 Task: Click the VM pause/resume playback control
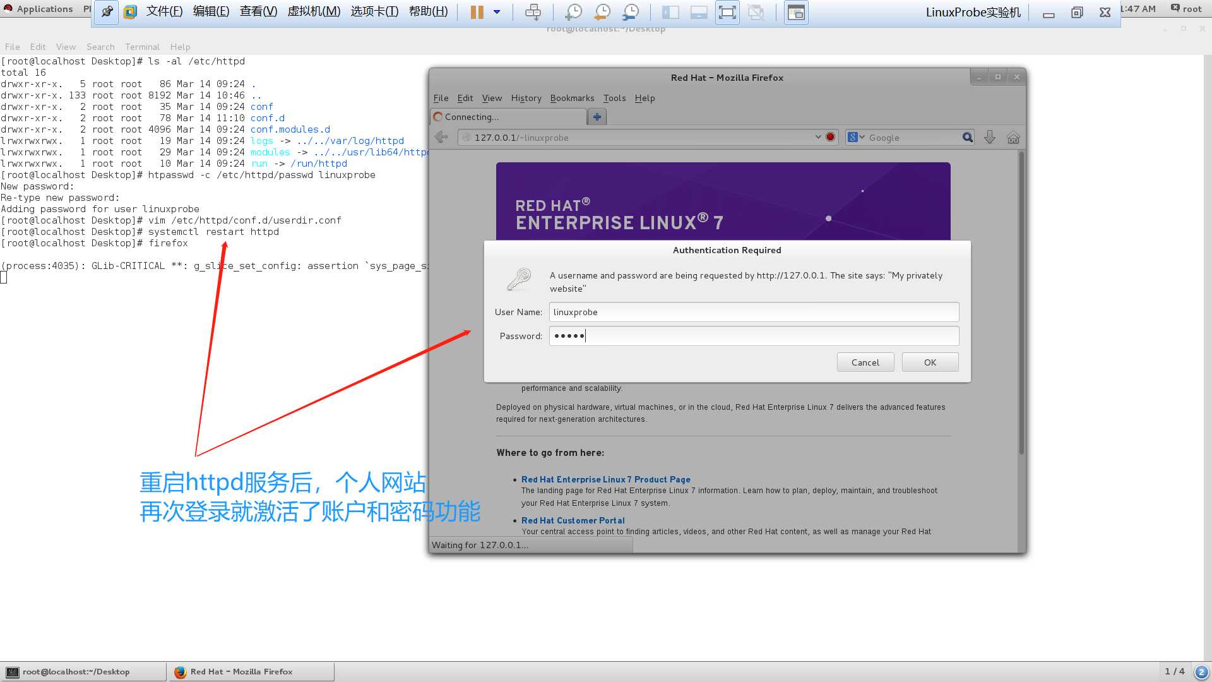pos(476,11)
